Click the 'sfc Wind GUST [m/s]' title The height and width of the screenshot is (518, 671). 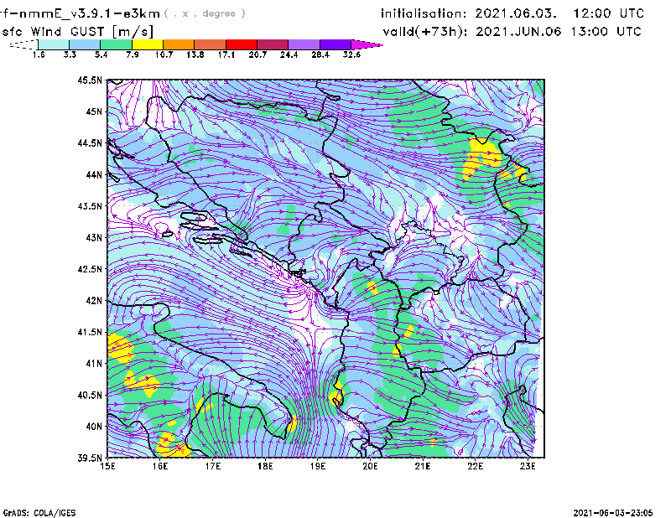tap(78, 32)
